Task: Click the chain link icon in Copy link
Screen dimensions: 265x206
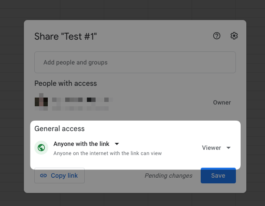Action: [43, 176]
